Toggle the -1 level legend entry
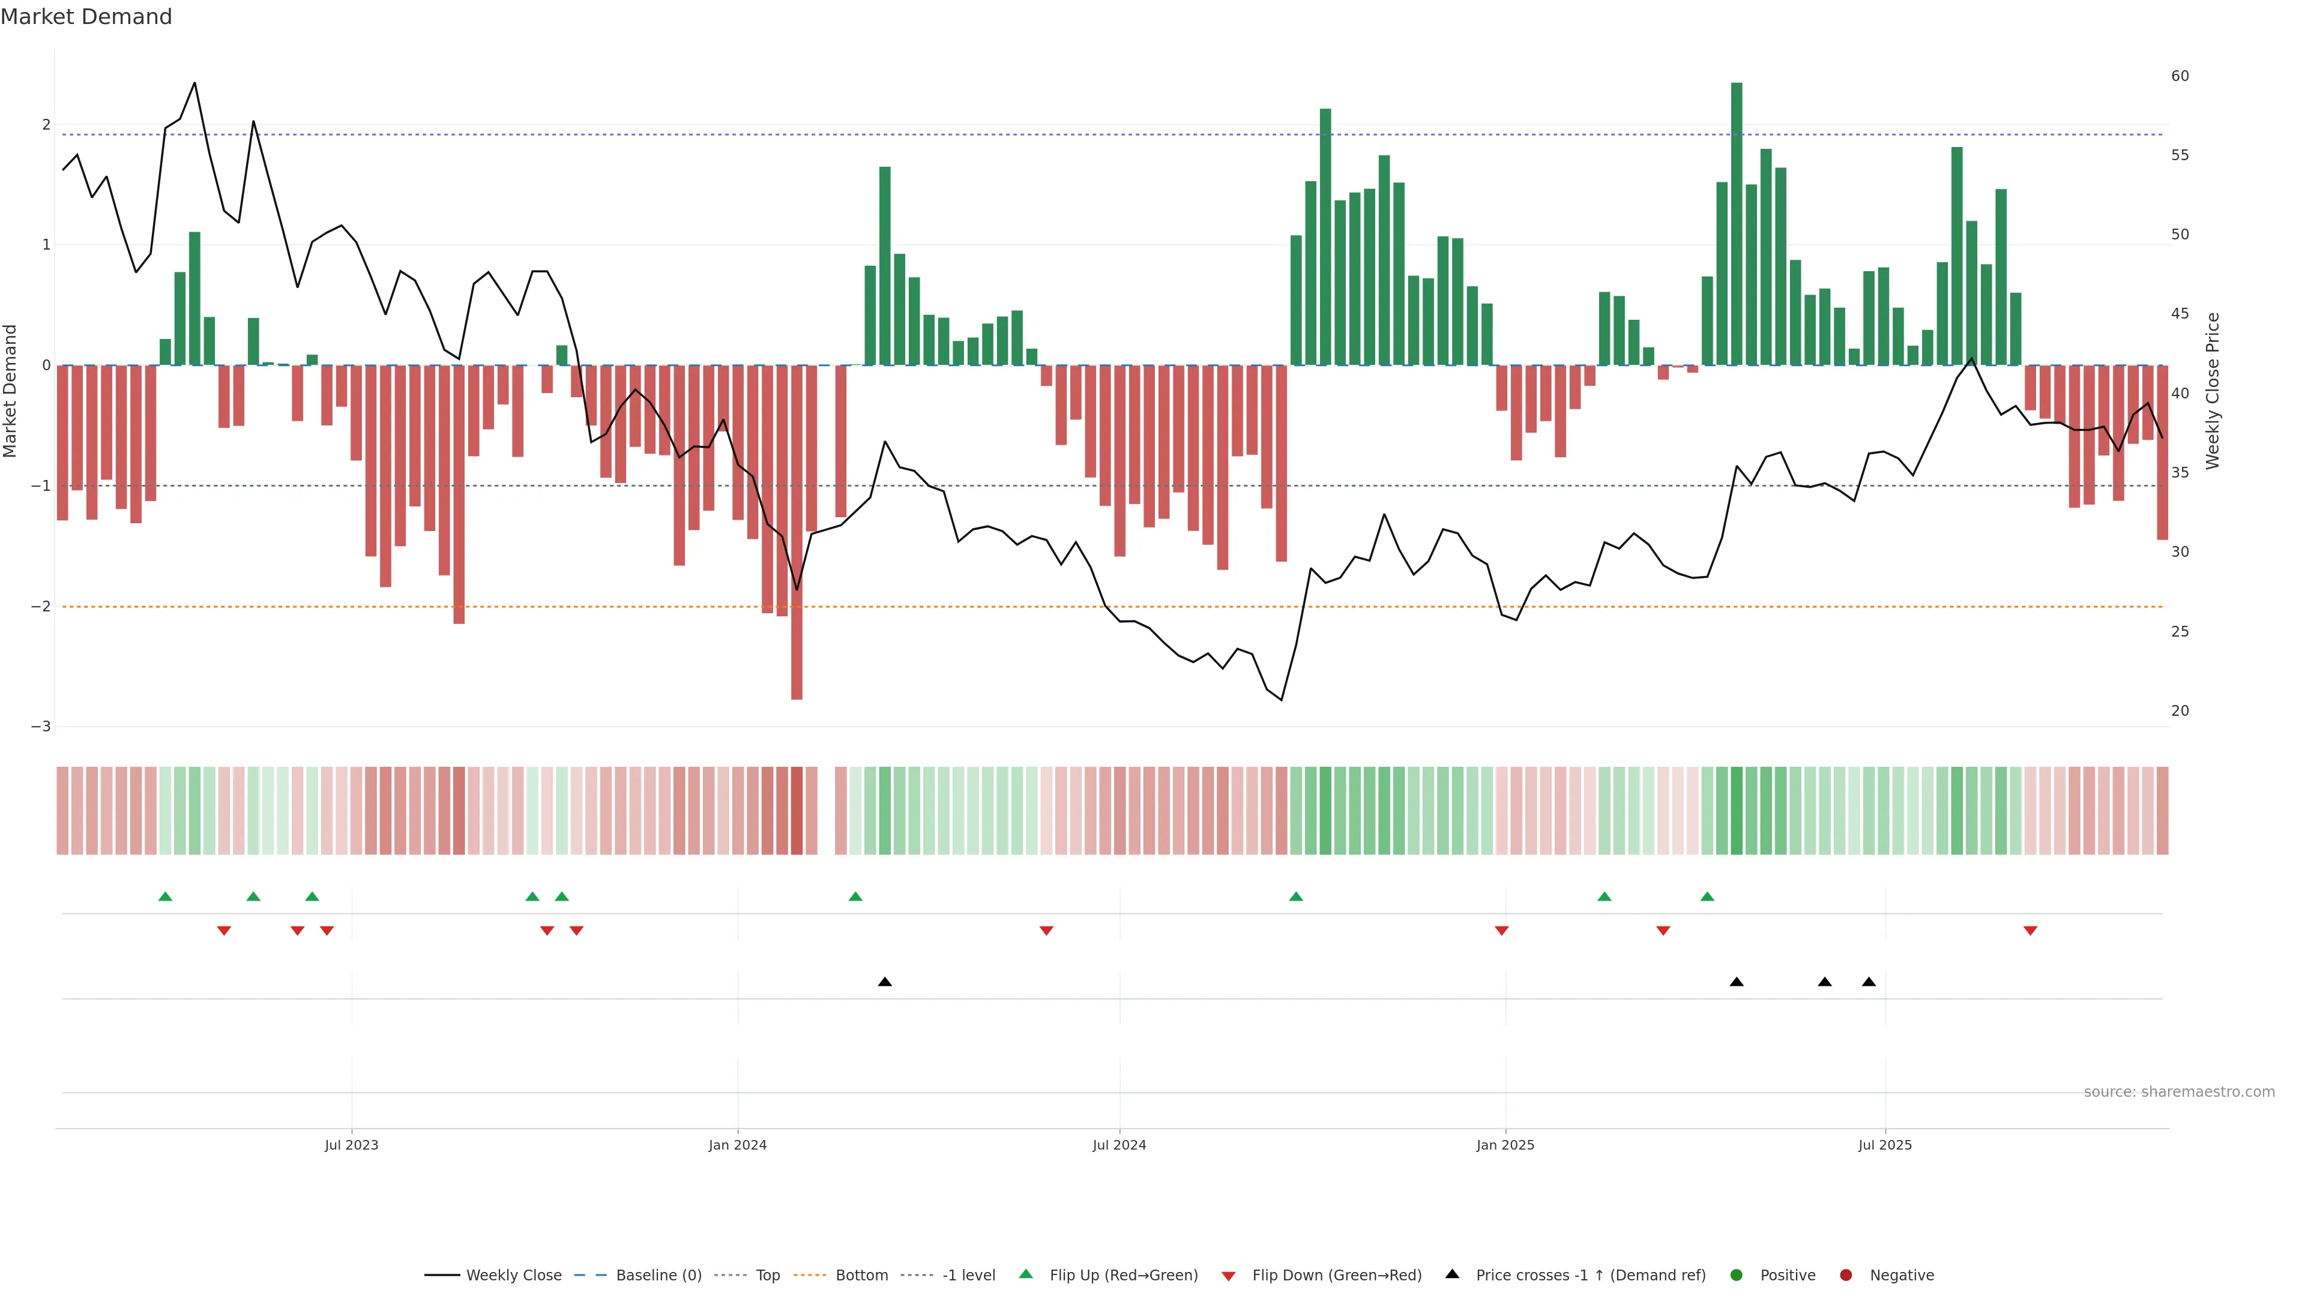This screenshot has height=1296, width=2305. point(968,1274)
